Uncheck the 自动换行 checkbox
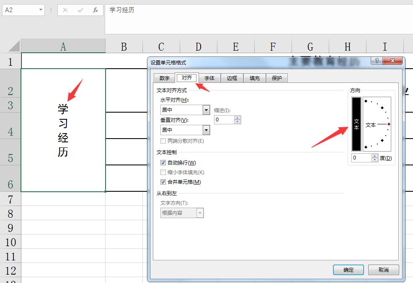Image resolution: width=413 pixels, height=283 pixels. coord(163,162)
